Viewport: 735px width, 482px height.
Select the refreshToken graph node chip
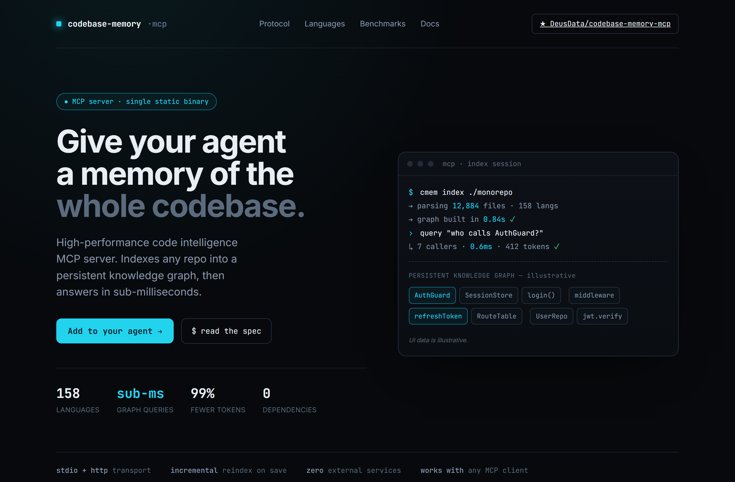point(438,316)
